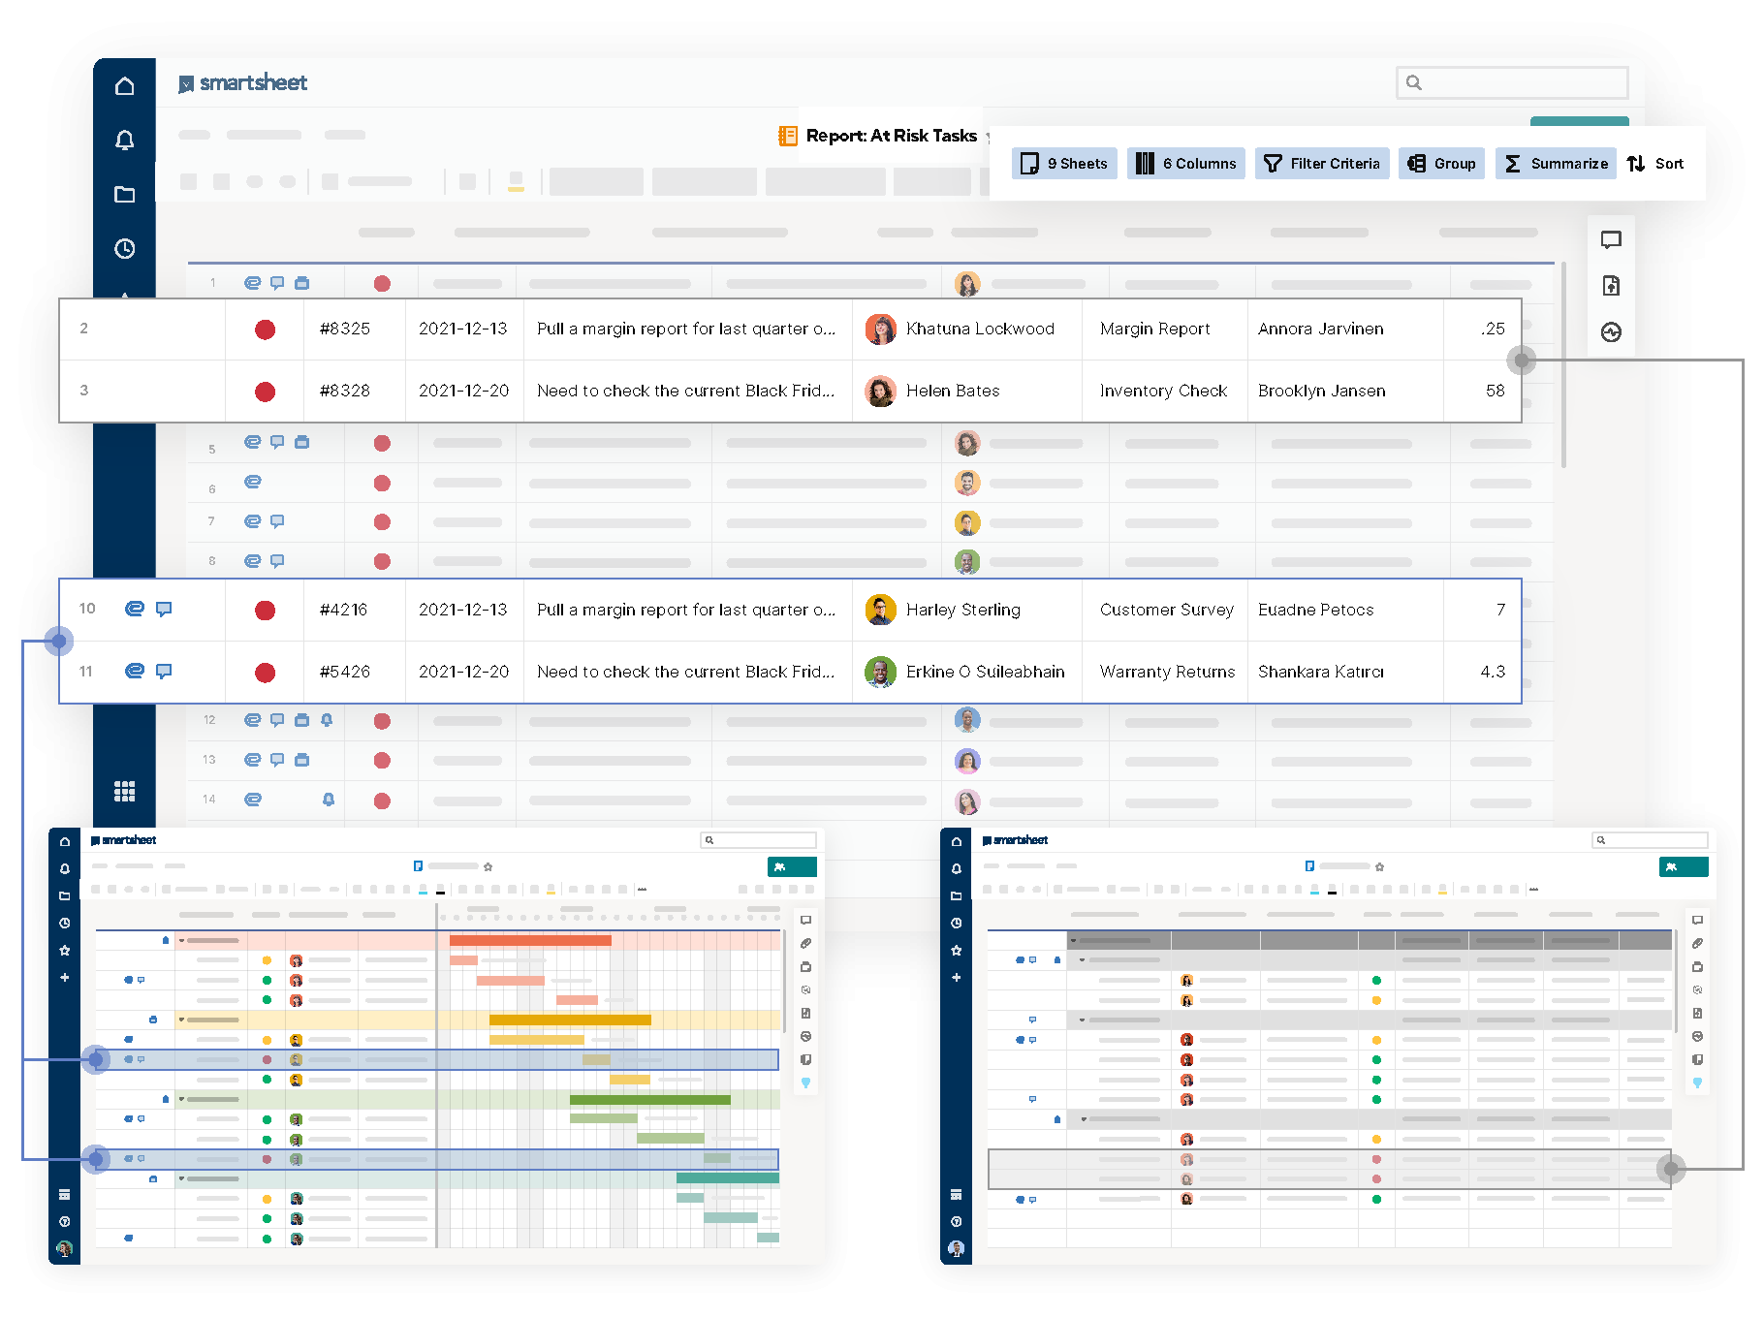Open the comment bubble on row 10
The image size is (1764, 1318).
click(164, 609)
